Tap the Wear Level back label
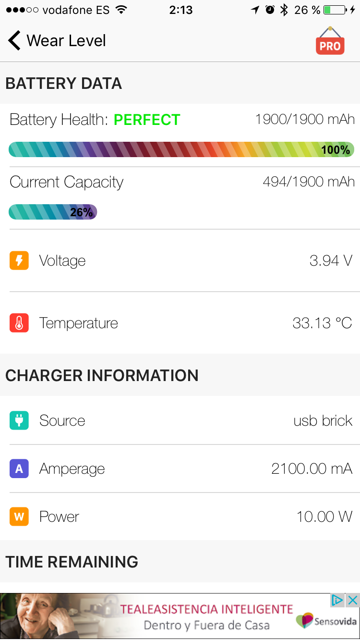This screenshot has width=360, height=641. (x=66, y=40)
